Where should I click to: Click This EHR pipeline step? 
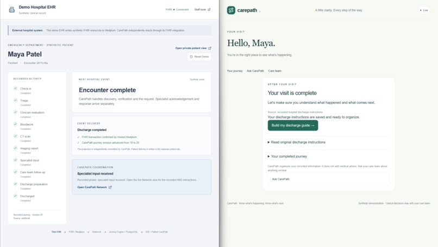[56, 232]
